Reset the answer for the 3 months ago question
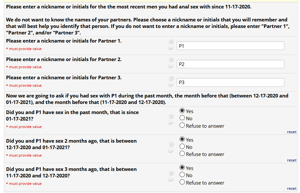The image size is (300, 193). pyautogui.click(x=292, y=188)
